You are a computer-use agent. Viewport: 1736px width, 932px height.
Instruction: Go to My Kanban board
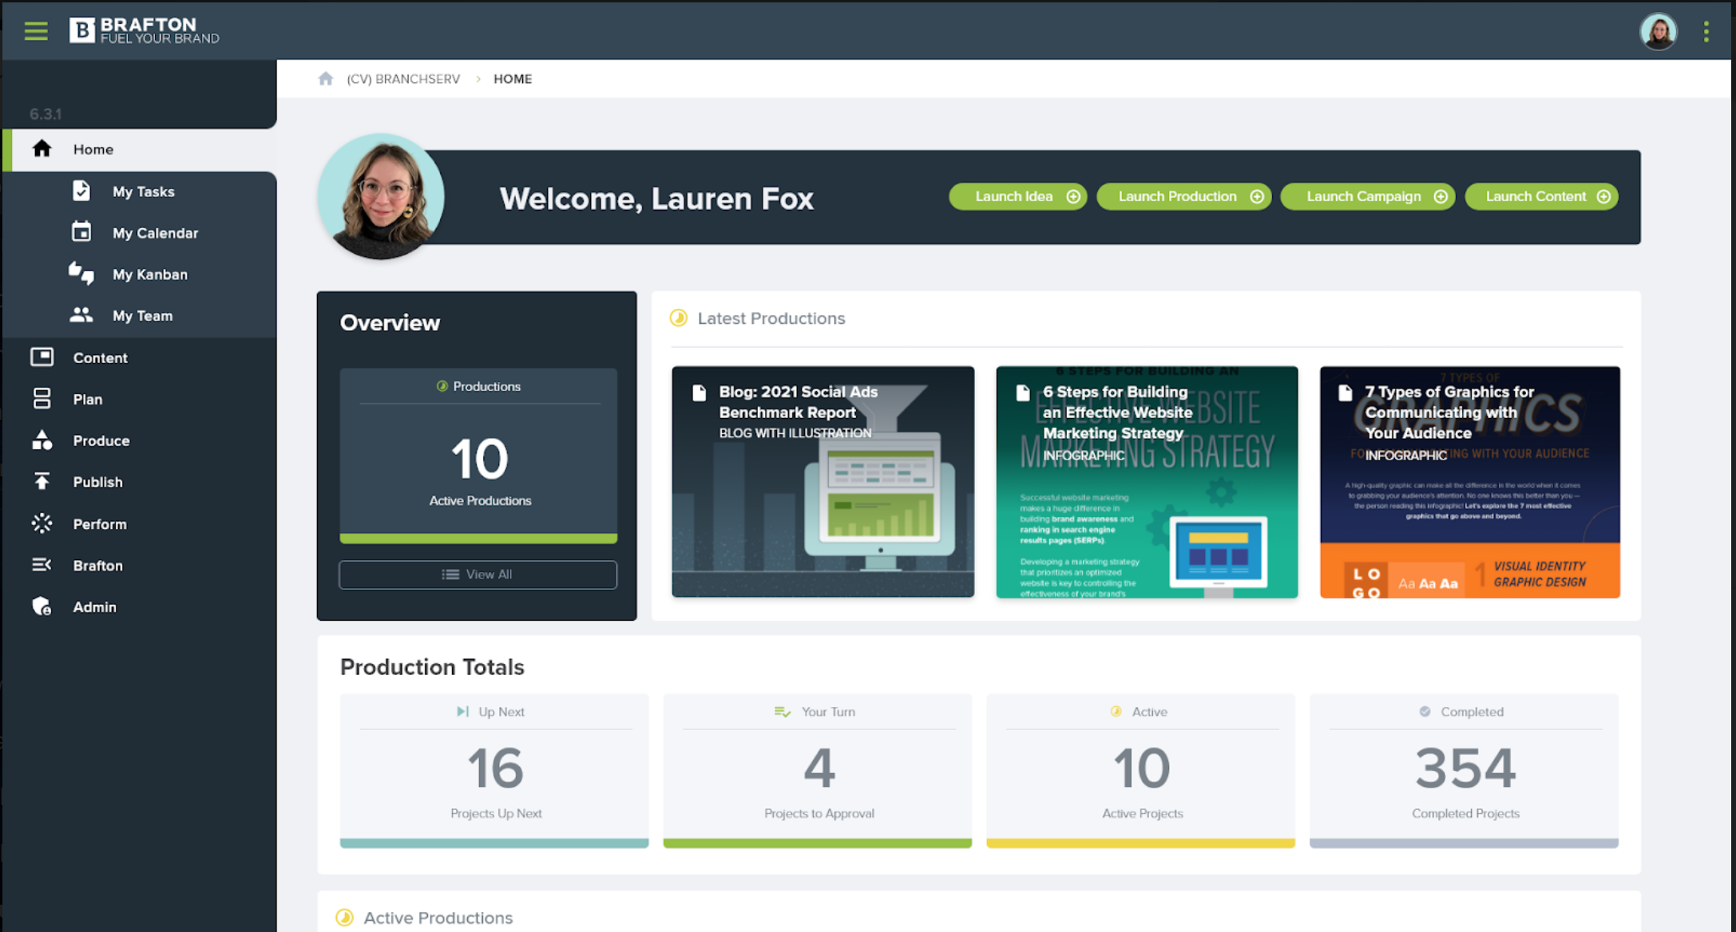point(149,274)
